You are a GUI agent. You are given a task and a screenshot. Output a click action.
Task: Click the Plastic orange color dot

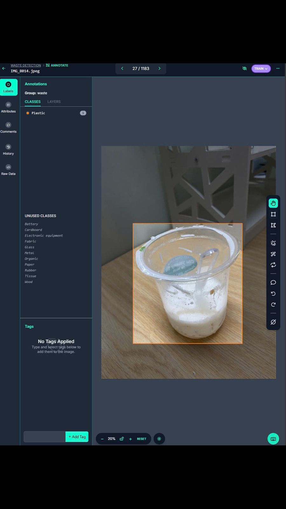(x=28, y=113)
